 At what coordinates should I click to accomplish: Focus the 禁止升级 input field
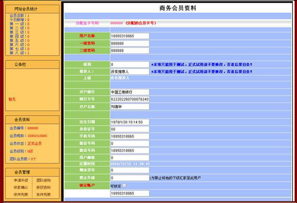[130, 178]
